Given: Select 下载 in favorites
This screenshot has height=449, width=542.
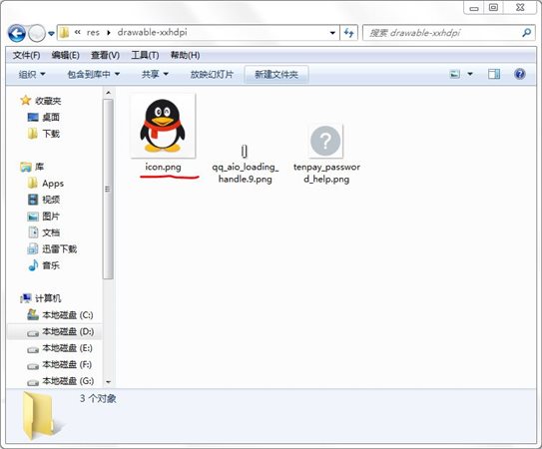Looking at the screenshot, I should click(x=51, y=134).
